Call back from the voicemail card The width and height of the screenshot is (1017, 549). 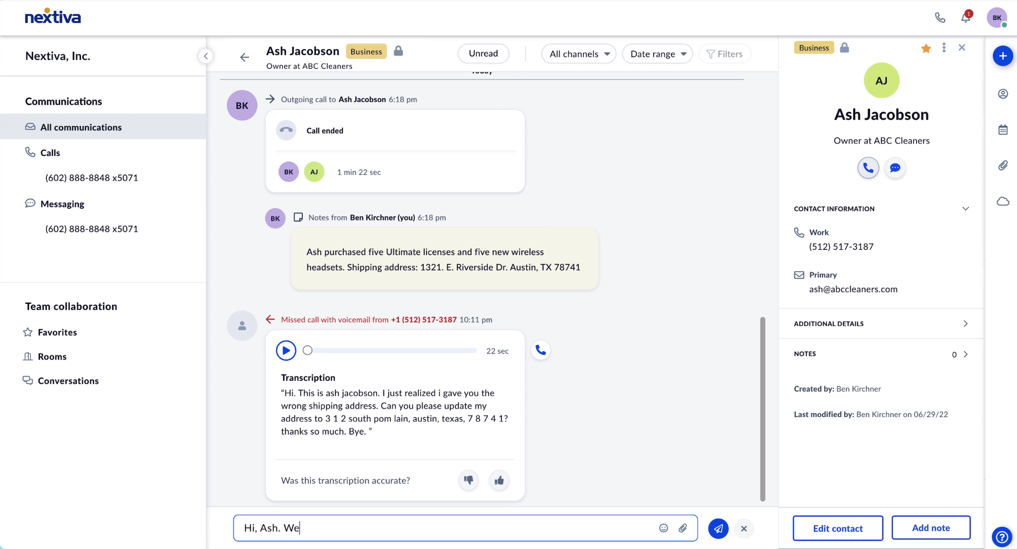(541, 350)
